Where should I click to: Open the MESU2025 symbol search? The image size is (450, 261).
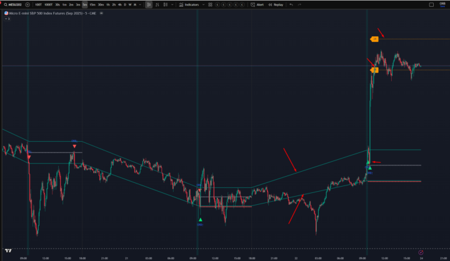[x=14, y=4]
